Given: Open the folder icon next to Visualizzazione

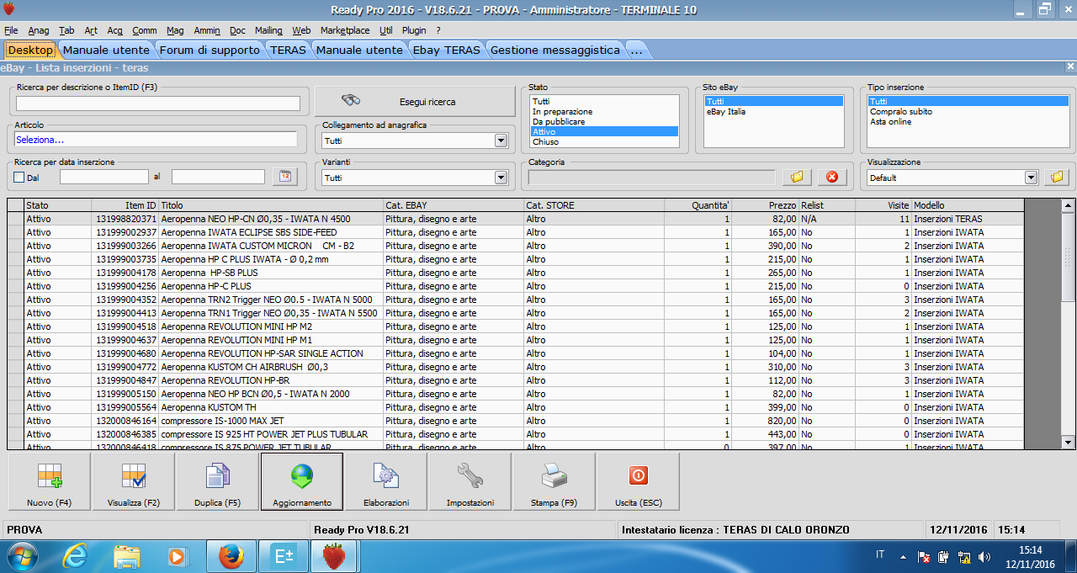Looking at the screenshot, I should click(x=1058, y=177).
